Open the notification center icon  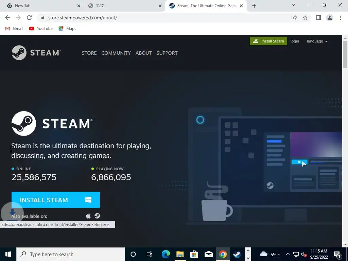point(337,254)
